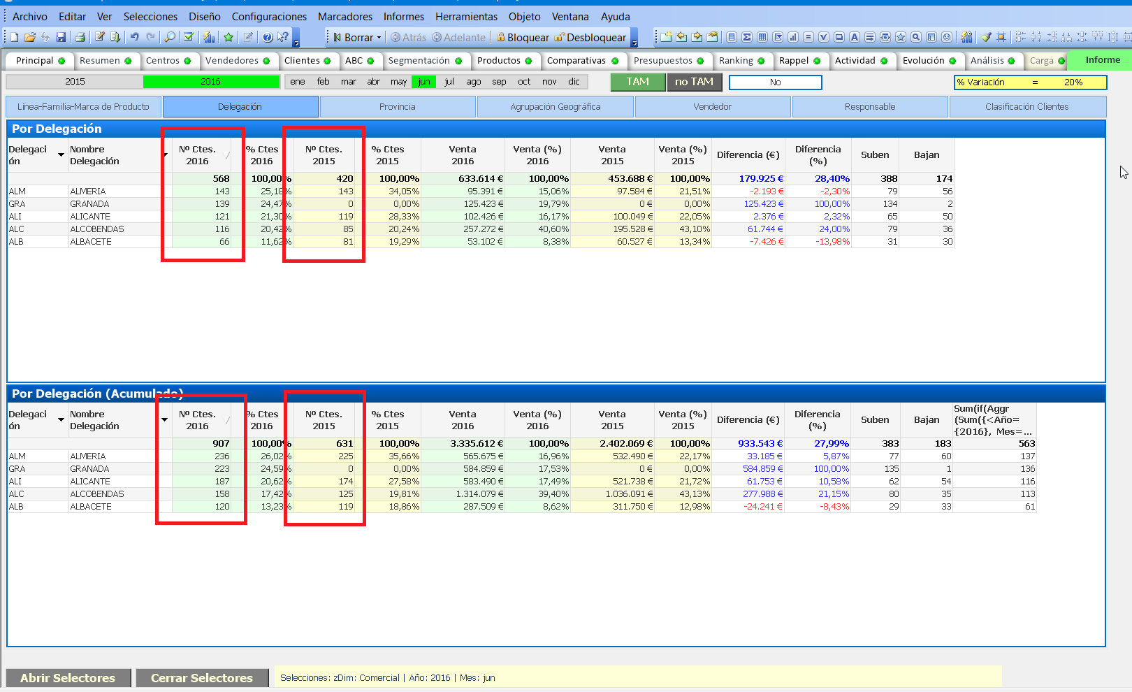
Task: Open the Informe sheet tab
Action: click(1102, 60)
